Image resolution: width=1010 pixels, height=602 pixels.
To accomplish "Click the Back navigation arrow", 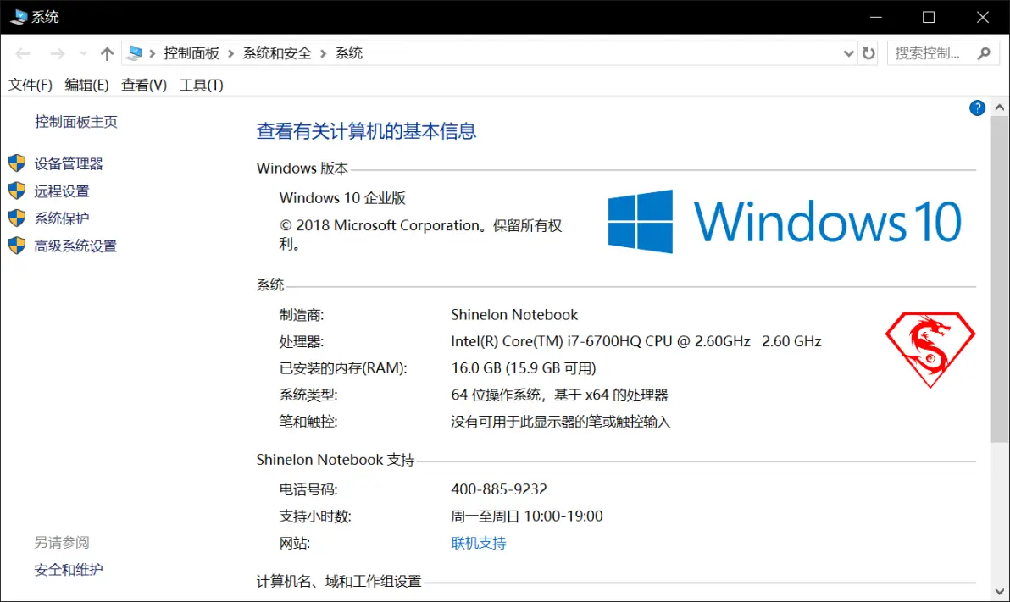I will (x=23, y=53).
